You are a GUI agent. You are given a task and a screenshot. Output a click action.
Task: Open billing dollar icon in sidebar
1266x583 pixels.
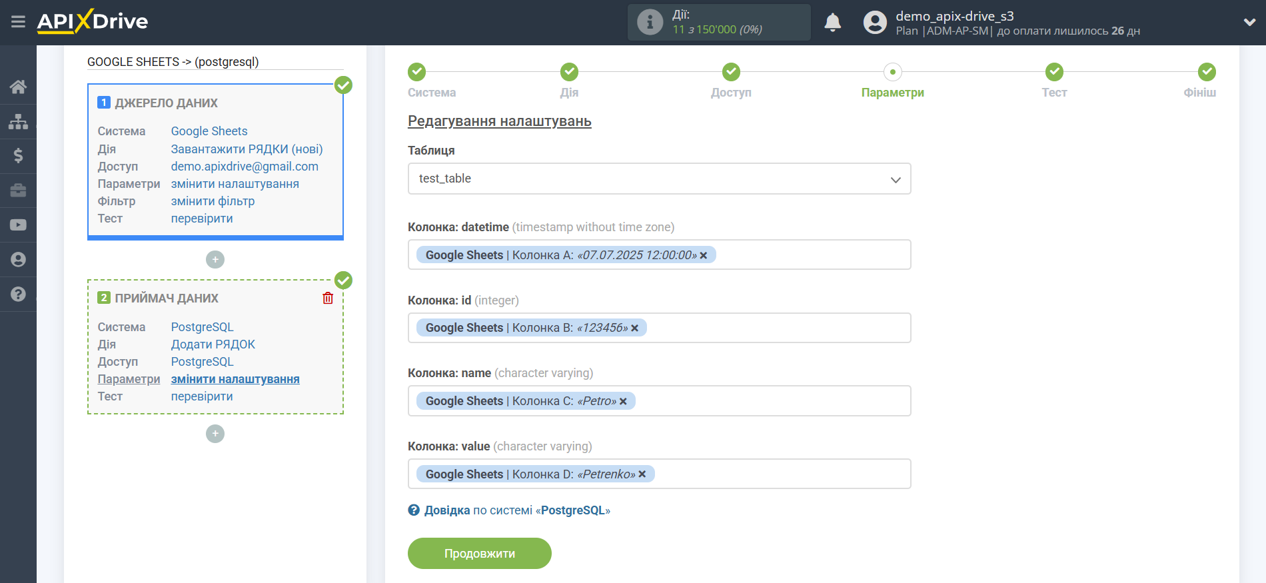pyautogui.click(x=18, y=156)
